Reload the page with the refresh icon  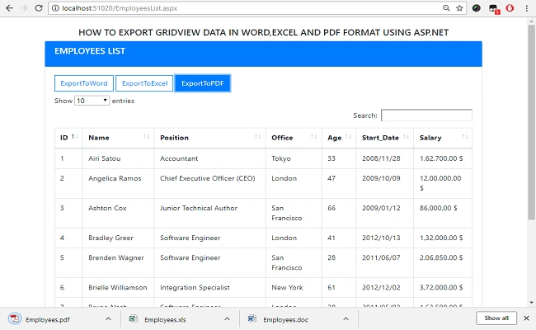(x=39, y=8)
